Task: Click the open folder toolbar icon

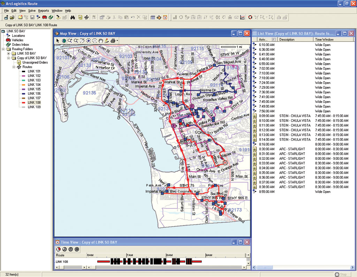Action: pyautogui.click(x=12, y=17)
